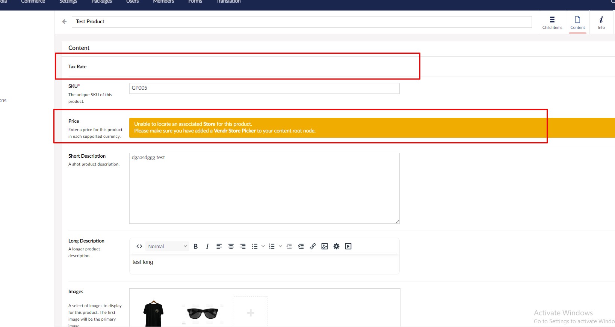Increase indent in editor toolbar
The image size is (615, 327).
(301, 246)
